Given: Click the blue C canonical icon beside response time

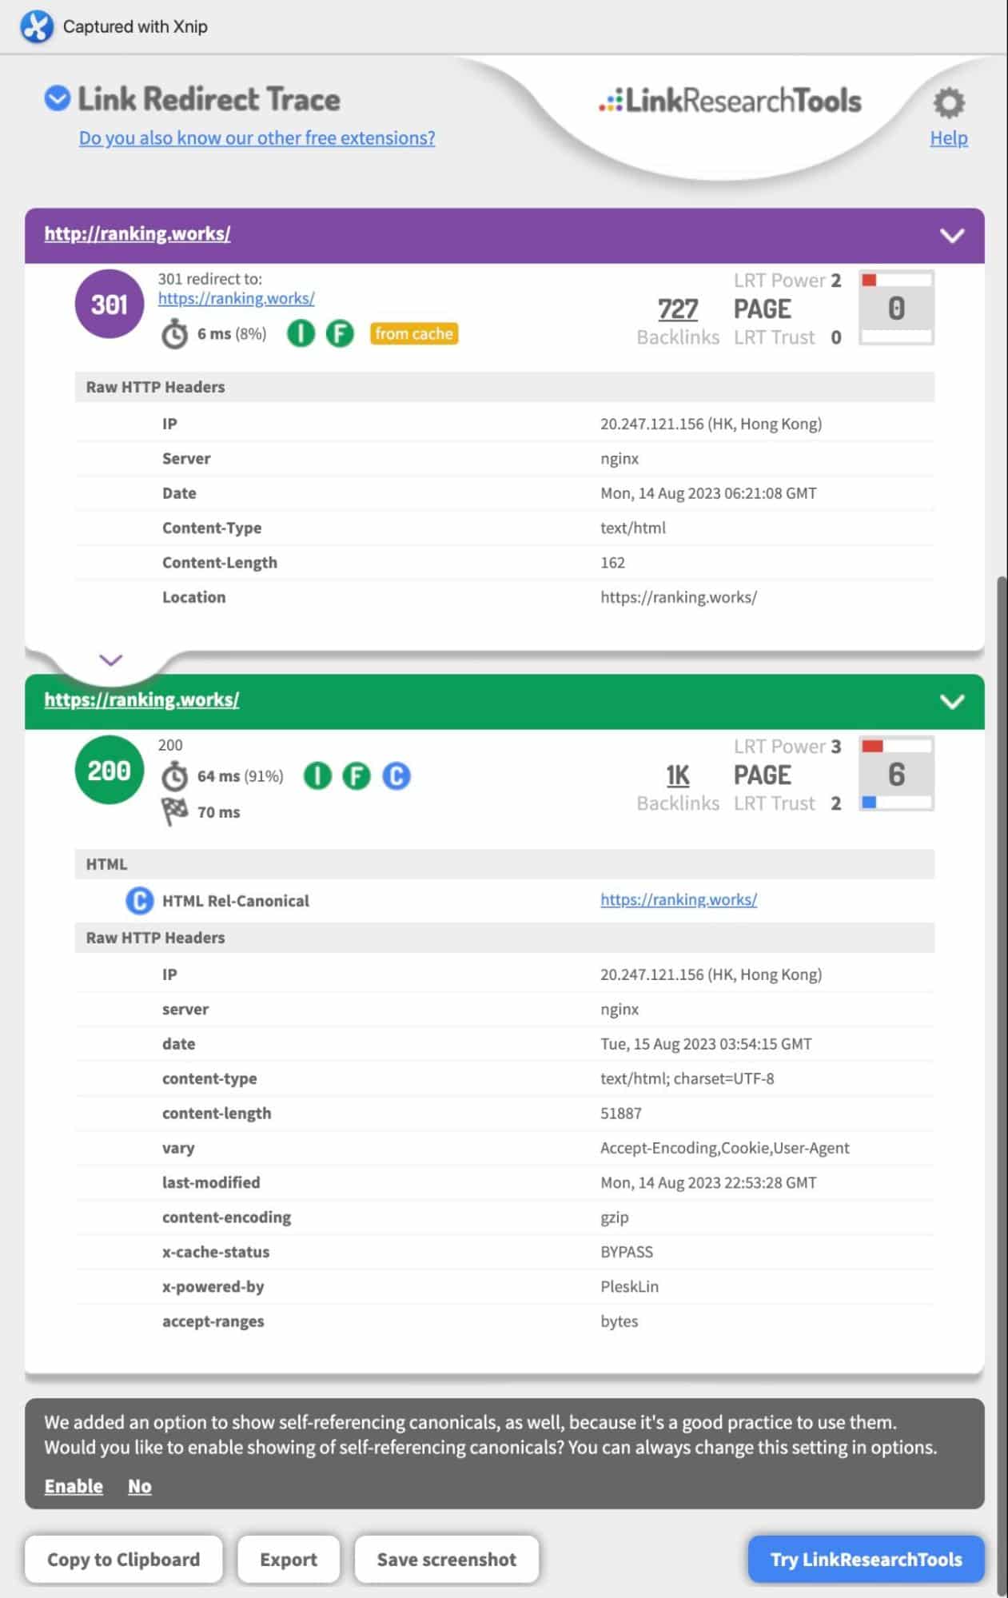Looking at the screenshot, I should tap(396, 775).
